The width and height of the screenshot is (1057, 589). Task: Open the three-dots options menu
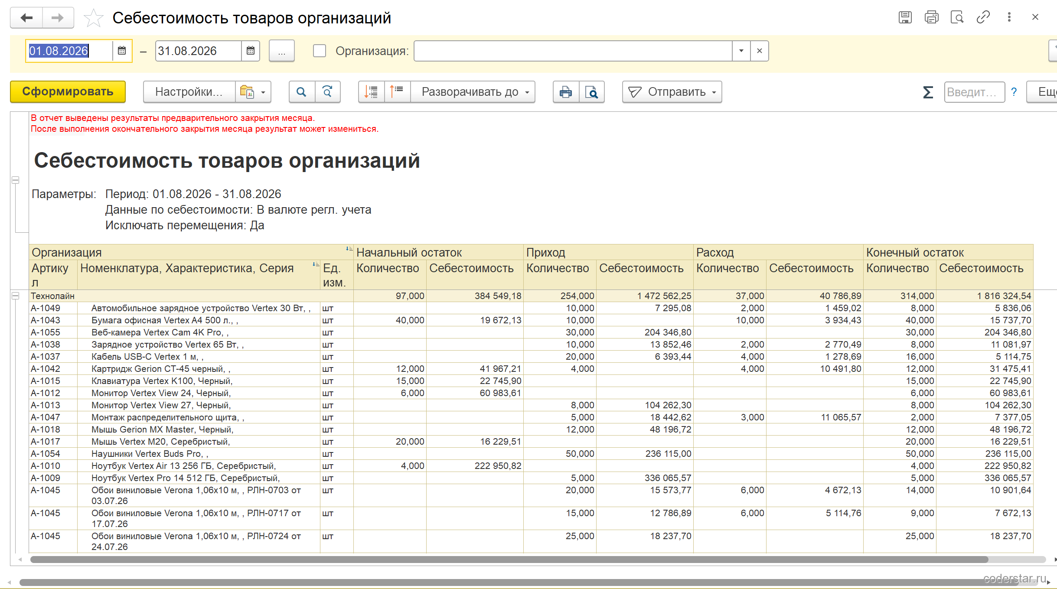(x=1009, y=17)
